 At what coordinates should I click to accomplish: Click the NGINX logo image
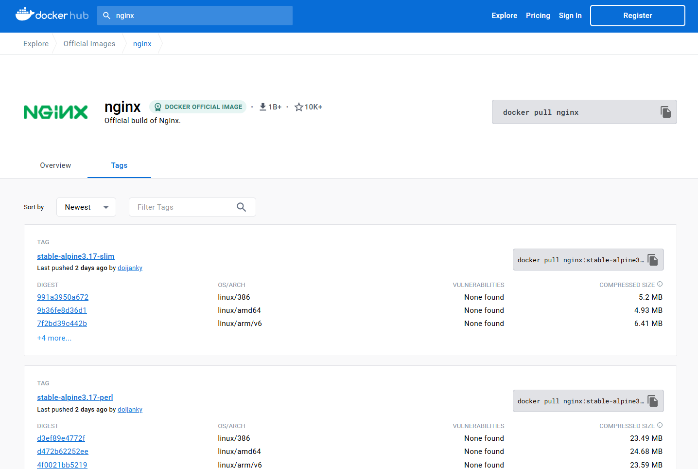click(56, 112)
